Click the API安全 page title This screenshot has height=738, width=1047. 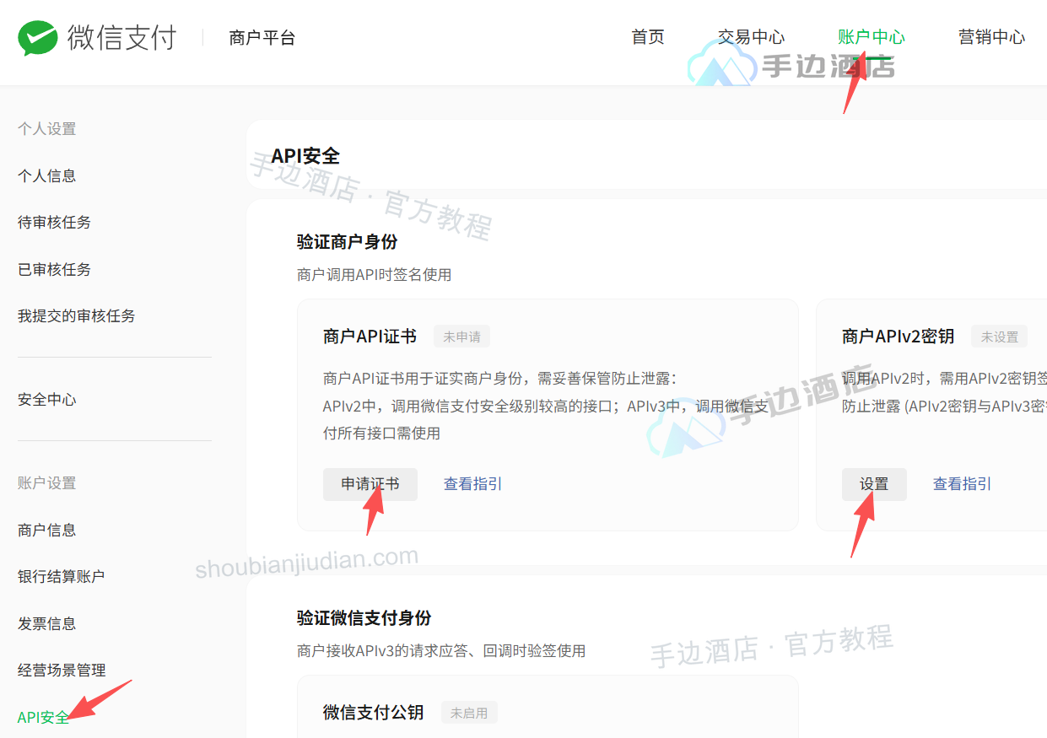tap(305, 156)
